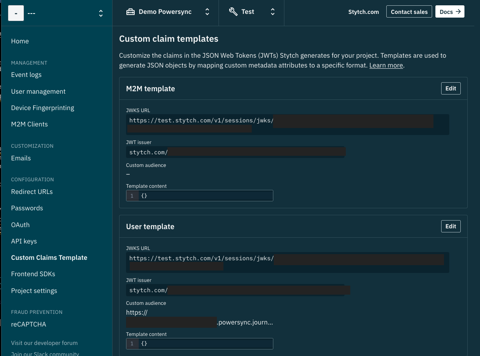Image resolution: width=480 pixels, height=356 pixels.
Task: Open User management page
Action: (x=38, y=92)
